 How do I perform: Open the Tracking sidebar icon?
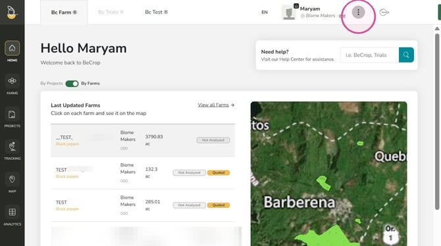coord(12,147)
